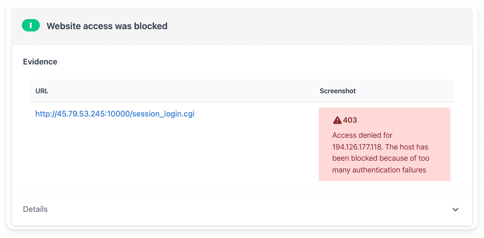Click the Screenshot column header
Screen dimensions: 484x238
[x=337, y=91]
